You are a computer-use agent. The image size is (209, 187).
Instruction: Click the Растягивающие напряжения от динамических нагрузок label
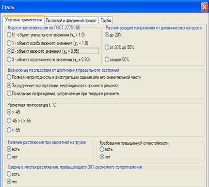(154, 28)
